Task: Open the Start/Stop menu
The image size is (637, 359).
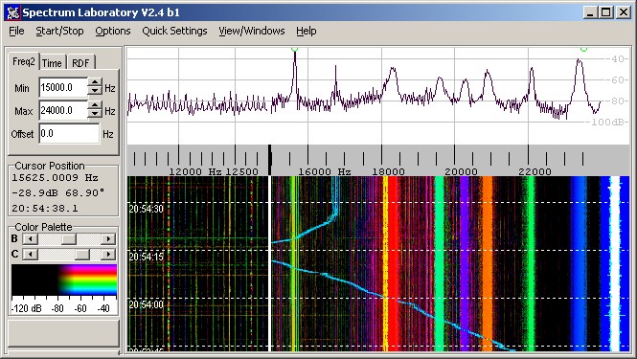Action: tap(59, 31)
